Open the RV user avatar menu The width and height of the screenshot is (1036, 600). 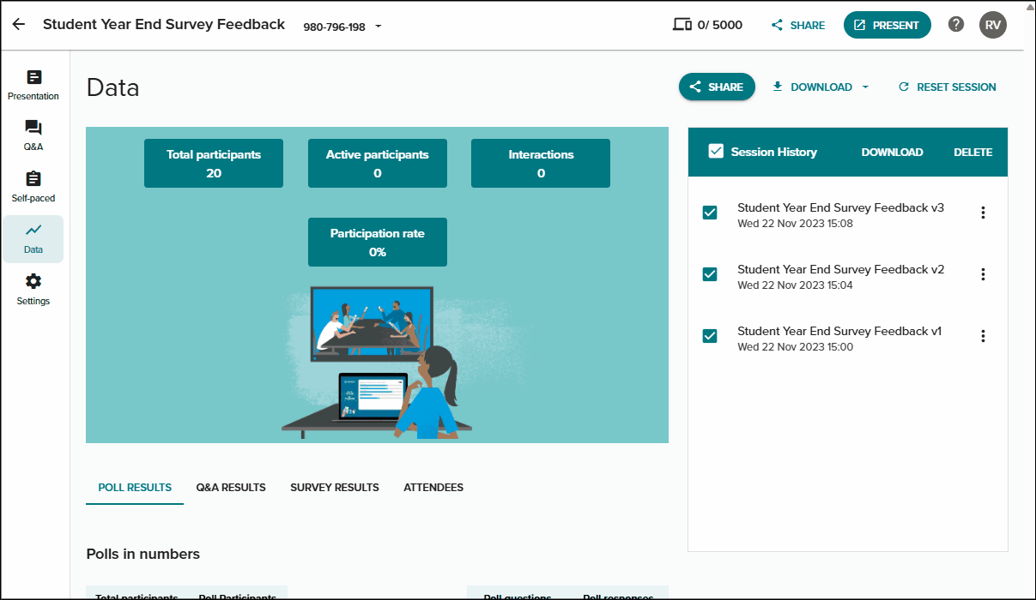coord(993,25)
